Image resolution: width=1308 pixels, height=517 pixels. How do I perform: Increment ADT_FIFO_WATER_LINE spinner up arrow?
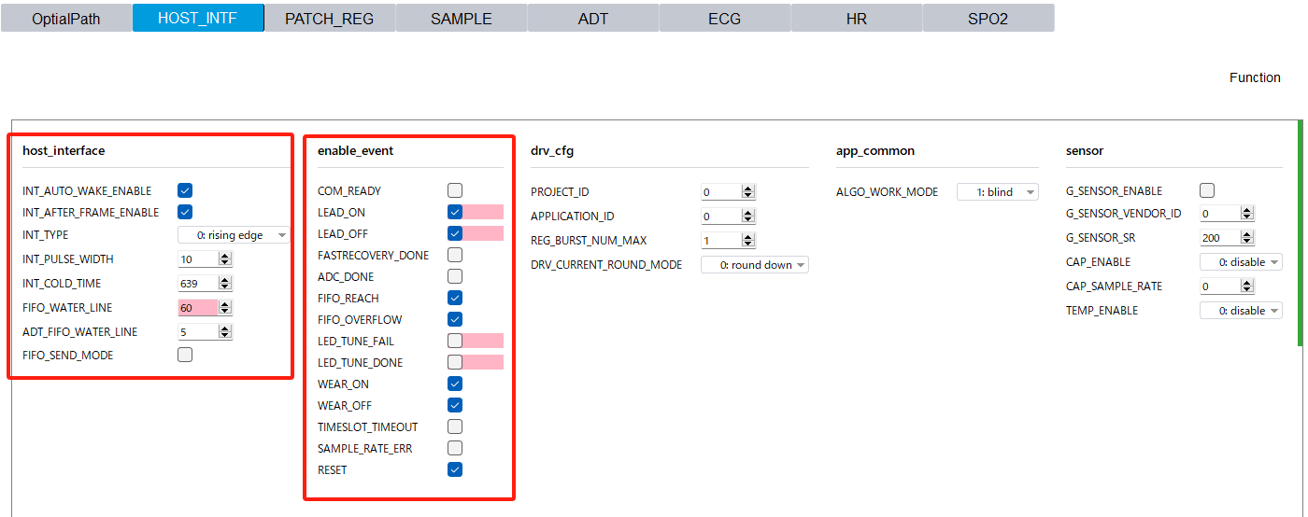(225, 328)
